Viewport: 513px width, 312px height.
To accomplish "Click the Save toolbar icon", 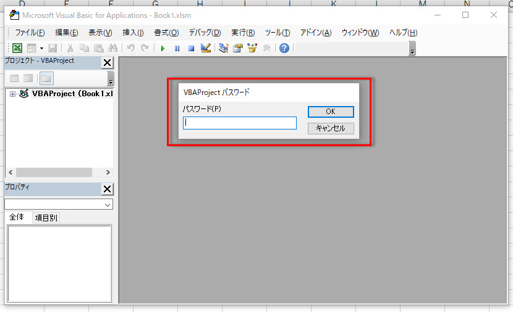I will (53, 48).
